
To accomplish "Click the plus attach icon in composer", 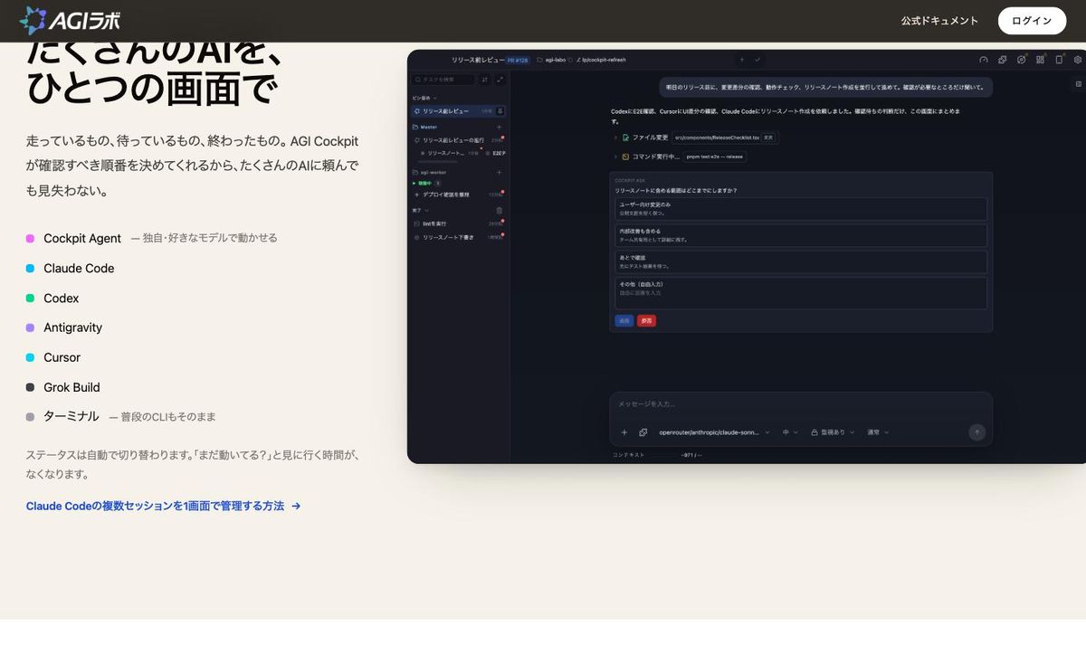I will 624,432.
